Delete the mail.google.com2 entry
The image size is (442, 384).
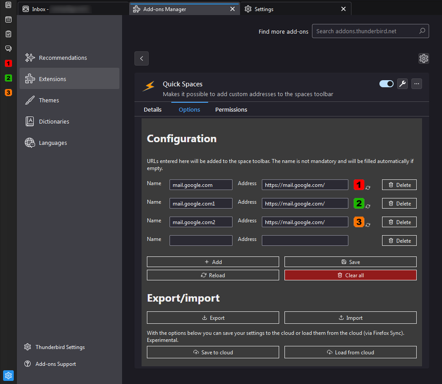(x=399, y=222)
